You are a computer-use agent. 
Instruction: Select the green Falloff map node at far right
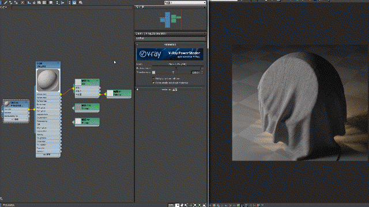point(119,93)
